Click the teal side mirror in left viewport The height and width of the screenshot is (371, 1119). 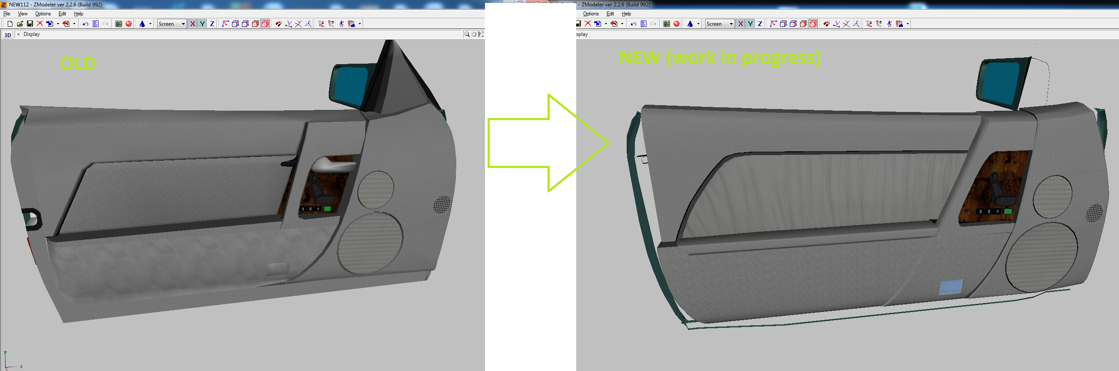[x=348, y=85]
